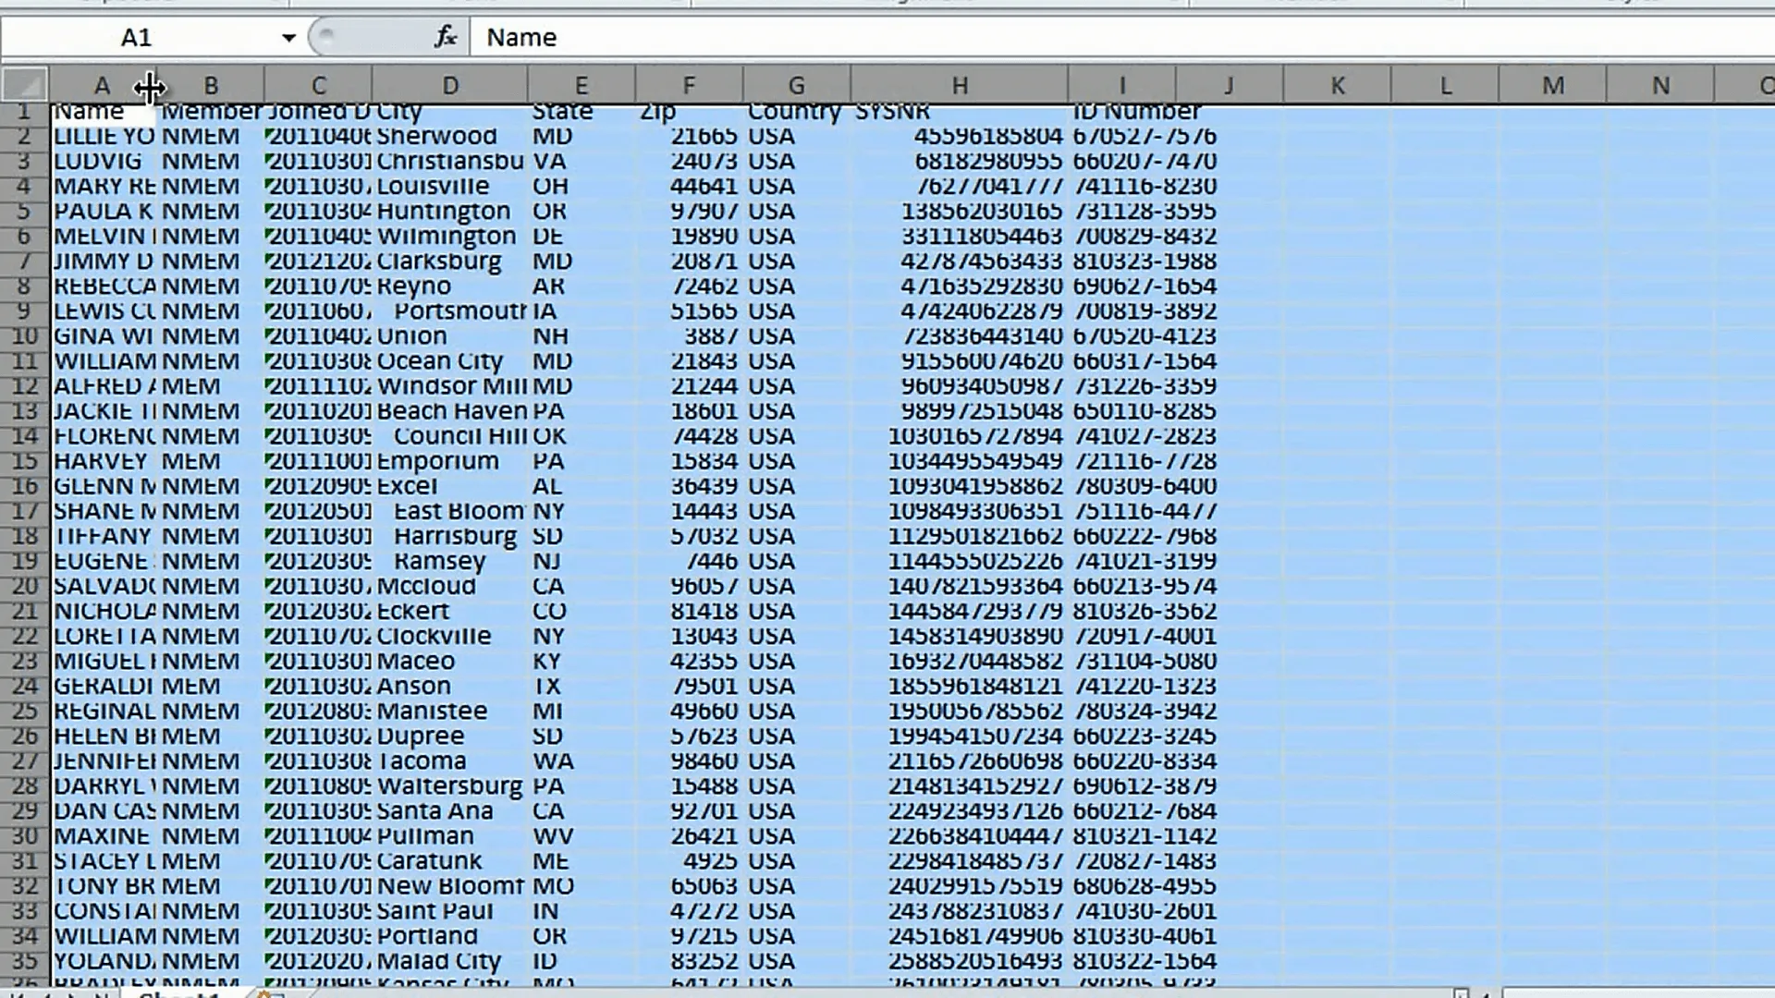Click the city cell Pullman
The width and height of the screenshot is (1775, 998).
(450, 835)
